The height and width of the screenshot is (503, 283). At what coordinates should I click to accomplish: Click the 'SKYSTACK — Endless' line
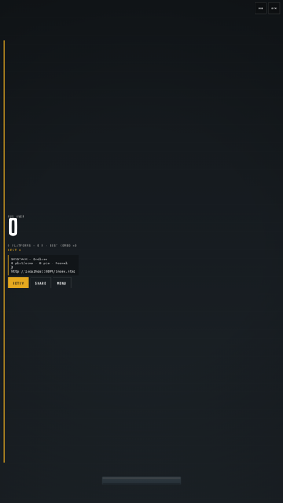click(x=29, y=259)
